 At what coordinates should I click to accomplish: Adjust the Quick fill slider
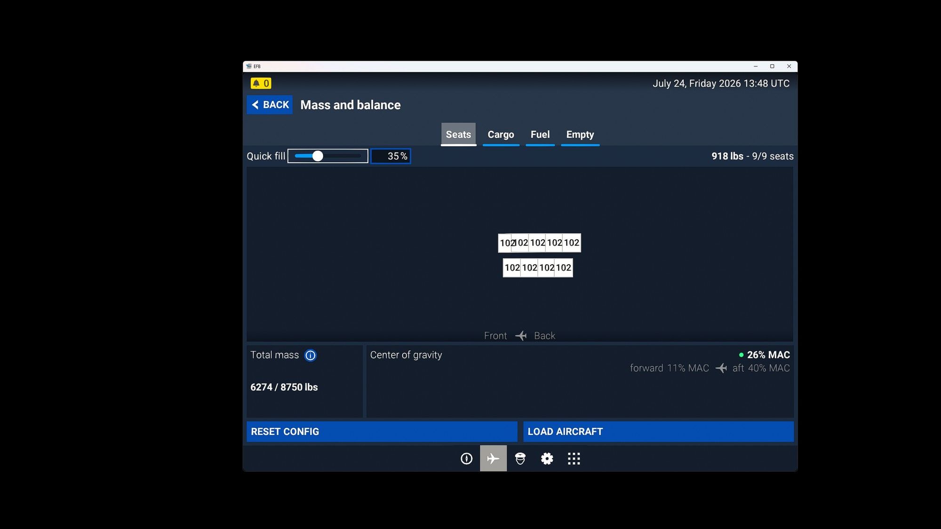pos(318,156)
